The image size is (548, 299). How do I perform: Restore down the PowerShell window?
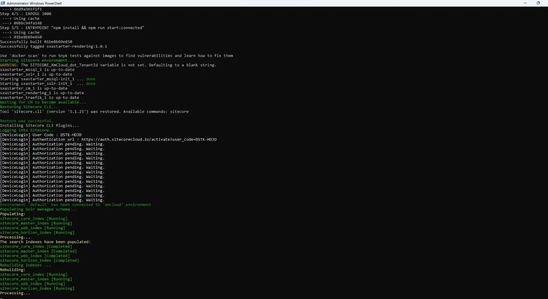coord(538,3)
